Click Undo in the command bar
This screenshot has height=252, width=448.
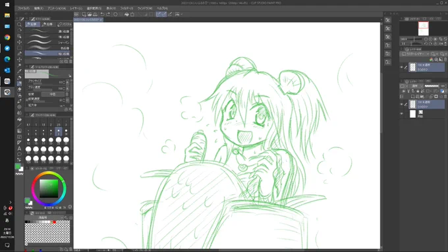[102, 14]
